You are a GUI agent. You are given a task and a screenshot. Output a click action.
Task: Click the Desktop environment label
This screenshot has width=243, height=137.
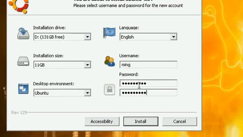tap(54, 84)
